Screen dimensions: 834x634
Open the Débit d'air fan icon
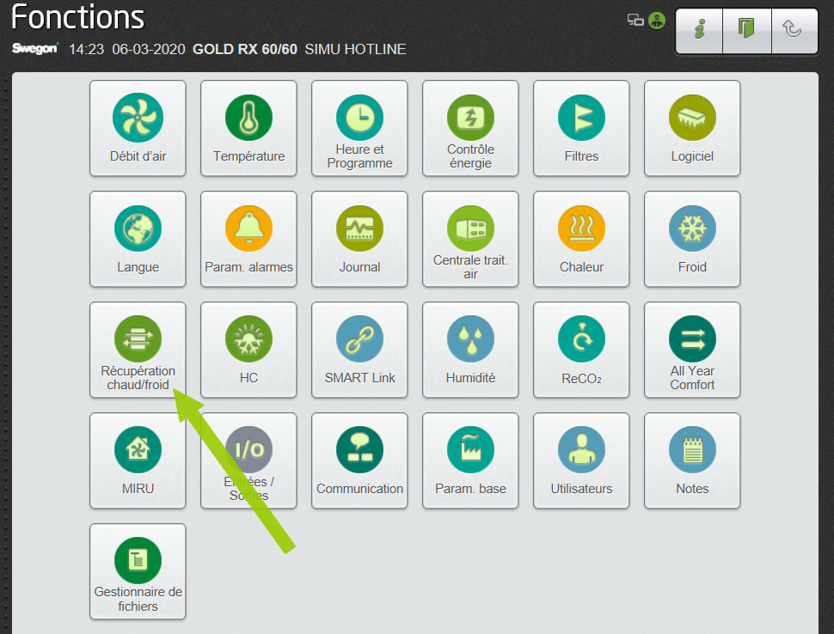click(x=138, y=128)
